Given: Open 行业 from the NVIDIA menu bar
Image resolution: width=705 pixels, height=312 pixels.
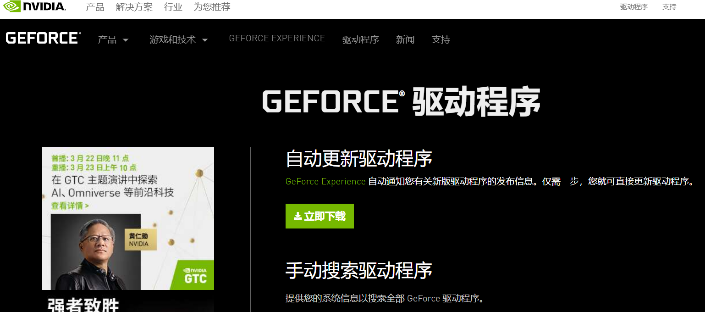Looking at the screenshot, I should click(x=173, y=6).
